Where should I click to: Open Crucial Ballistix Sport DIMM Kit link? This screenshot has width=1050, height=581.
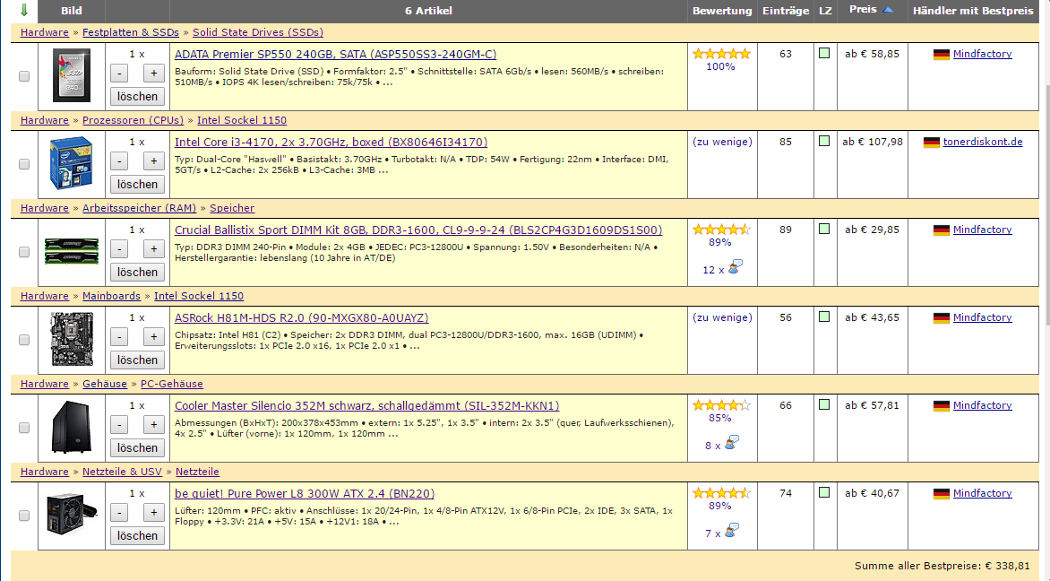click(x=418, y=230)
